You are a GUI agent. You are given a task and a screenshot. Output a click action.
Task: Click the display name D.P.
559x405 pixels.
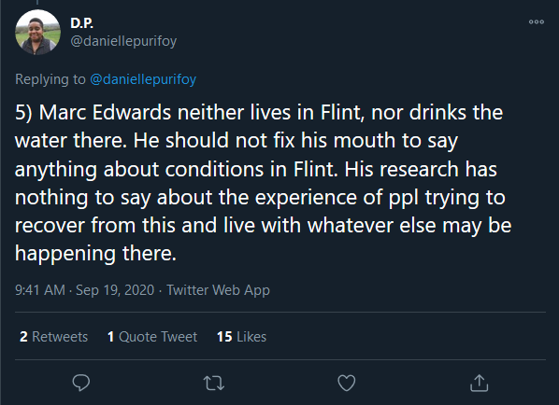tap(81, 23)
